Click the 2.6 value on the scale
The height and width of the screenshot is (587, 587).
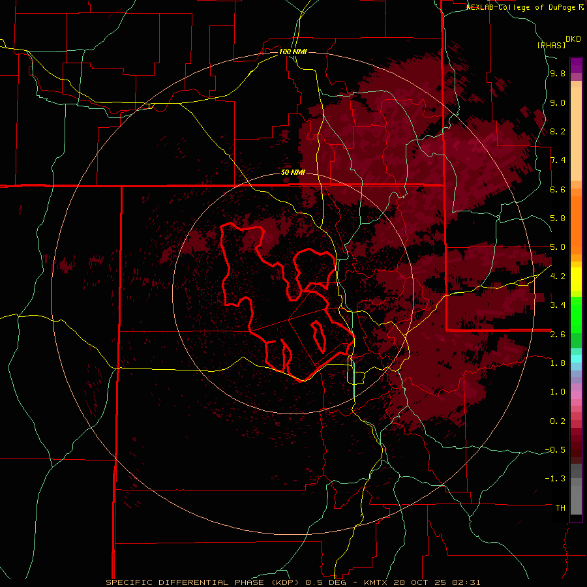(x=558, y=334)
